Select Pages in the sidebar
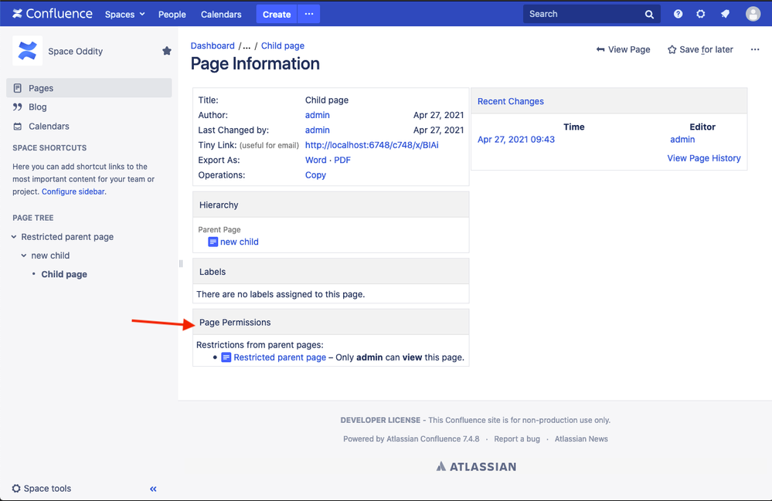The width and height of the screenshot is (772, 501). point(89,88)
